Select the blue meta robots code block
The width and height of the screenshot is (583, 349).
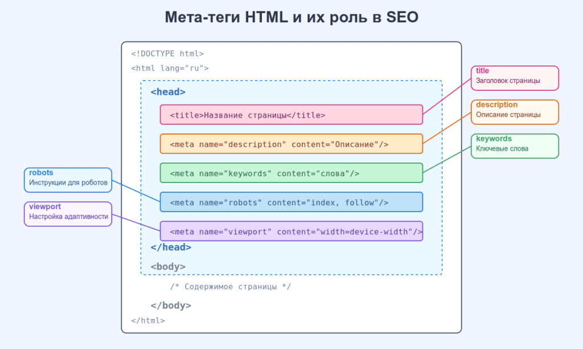pyautogui.click(x=291, y=202)
